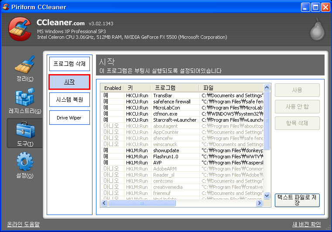Select the Reader_sl entry
This screenshot has width=332, height=232.
tap(182, 175)
